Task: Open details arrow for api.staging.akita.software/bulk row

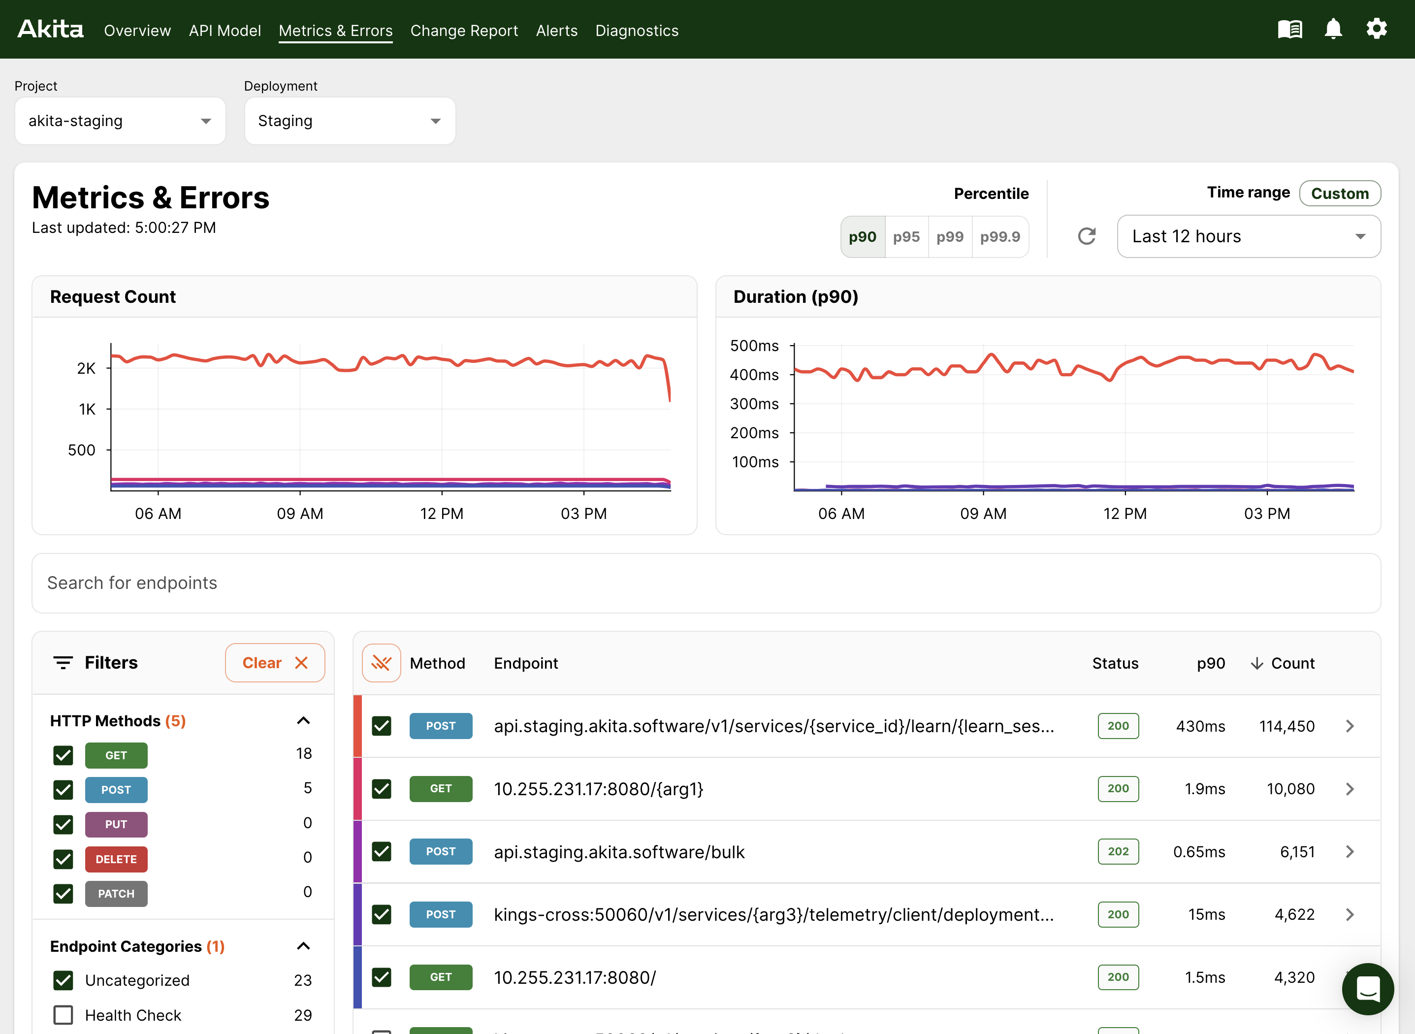Action: (x=1350, y=852)
